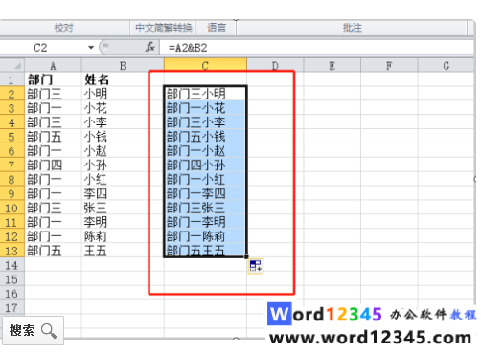Image resolution: width=481 pixels, height=353 pixels.
Task: Click 部门五 in row 13
Action: point(53,251)
